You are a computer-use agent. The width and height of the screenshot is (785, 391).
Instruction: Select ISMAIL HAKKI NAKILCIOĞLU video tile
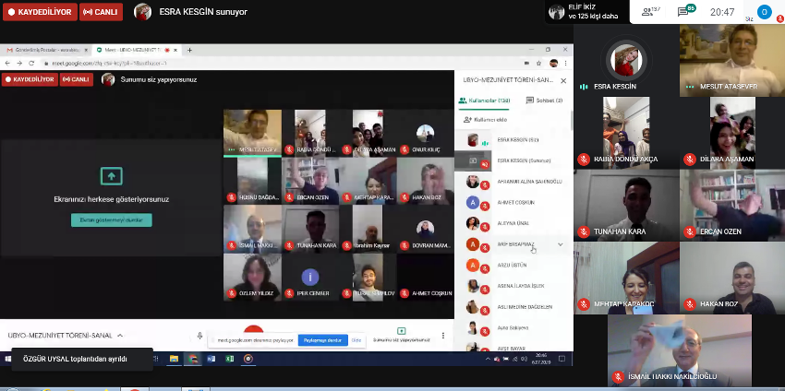(x=679, y=350)
